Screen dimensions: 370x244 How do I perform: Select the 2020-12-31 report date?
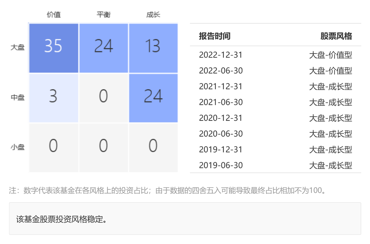click(221, 118)
